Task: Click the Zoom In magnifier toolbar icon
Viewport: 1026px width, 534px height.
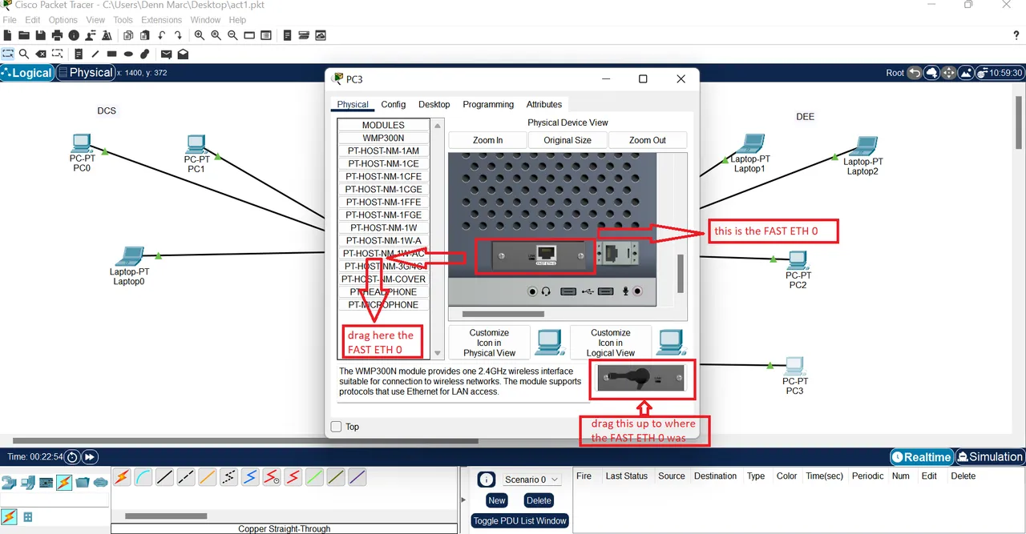Action: click(x=200, y=35)
